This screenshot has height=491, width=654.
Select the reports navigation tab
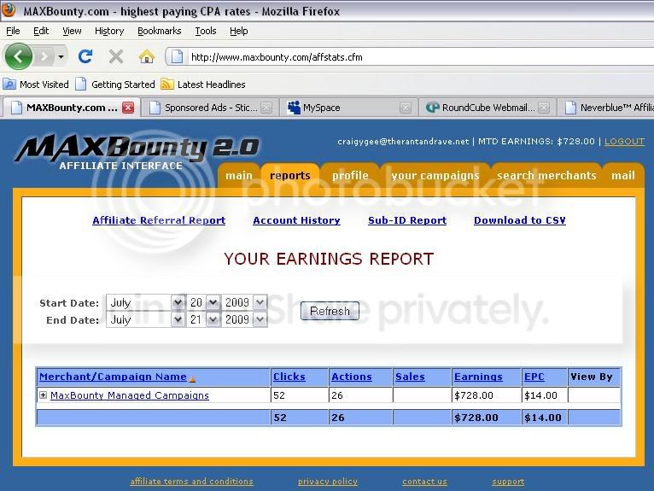coord(290,176)
